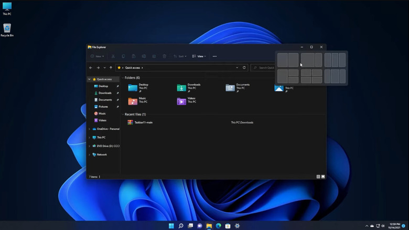Open the Music folder icon in Folders

pyautogui.click(x=133, y=101)
